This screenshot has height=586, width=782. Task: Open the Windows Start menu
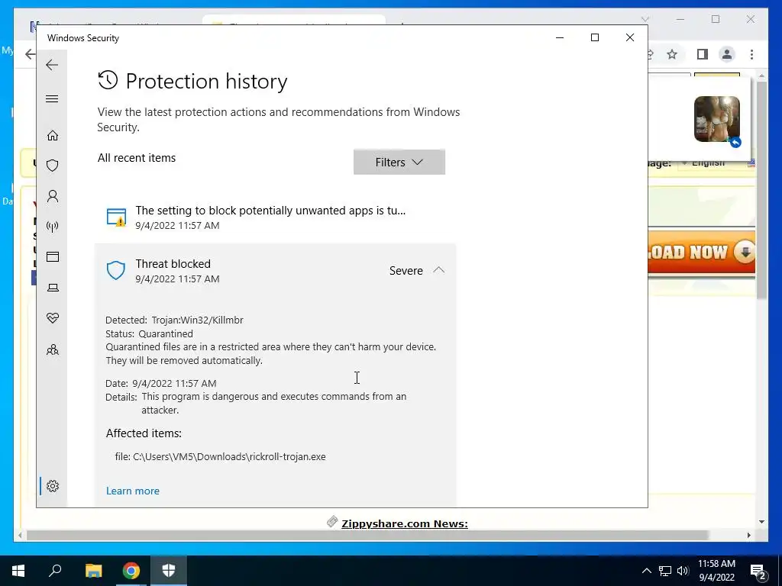pyautogui.click(x=18, y=571)
